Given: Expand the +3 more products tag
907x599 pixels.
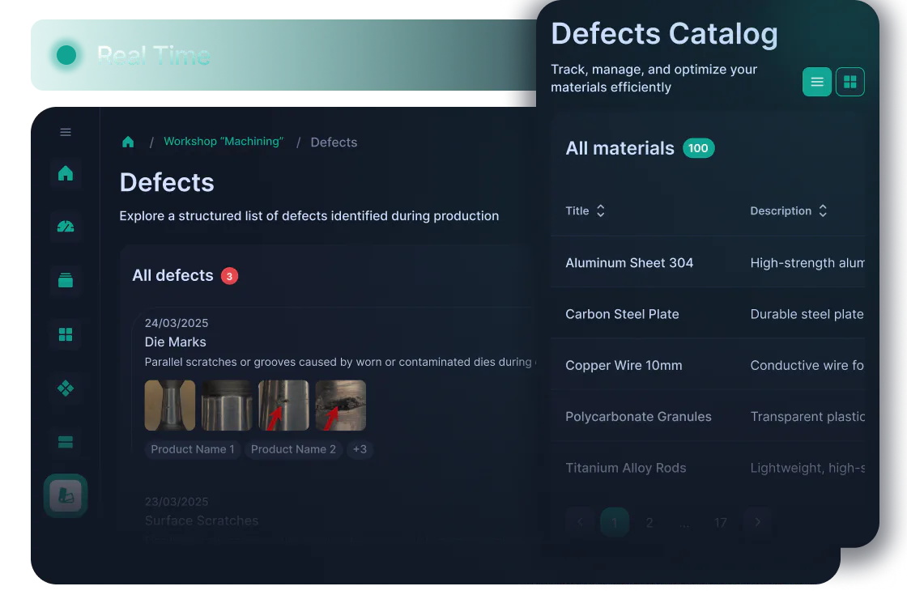Looking at the screenshot, I should point(360,449).
